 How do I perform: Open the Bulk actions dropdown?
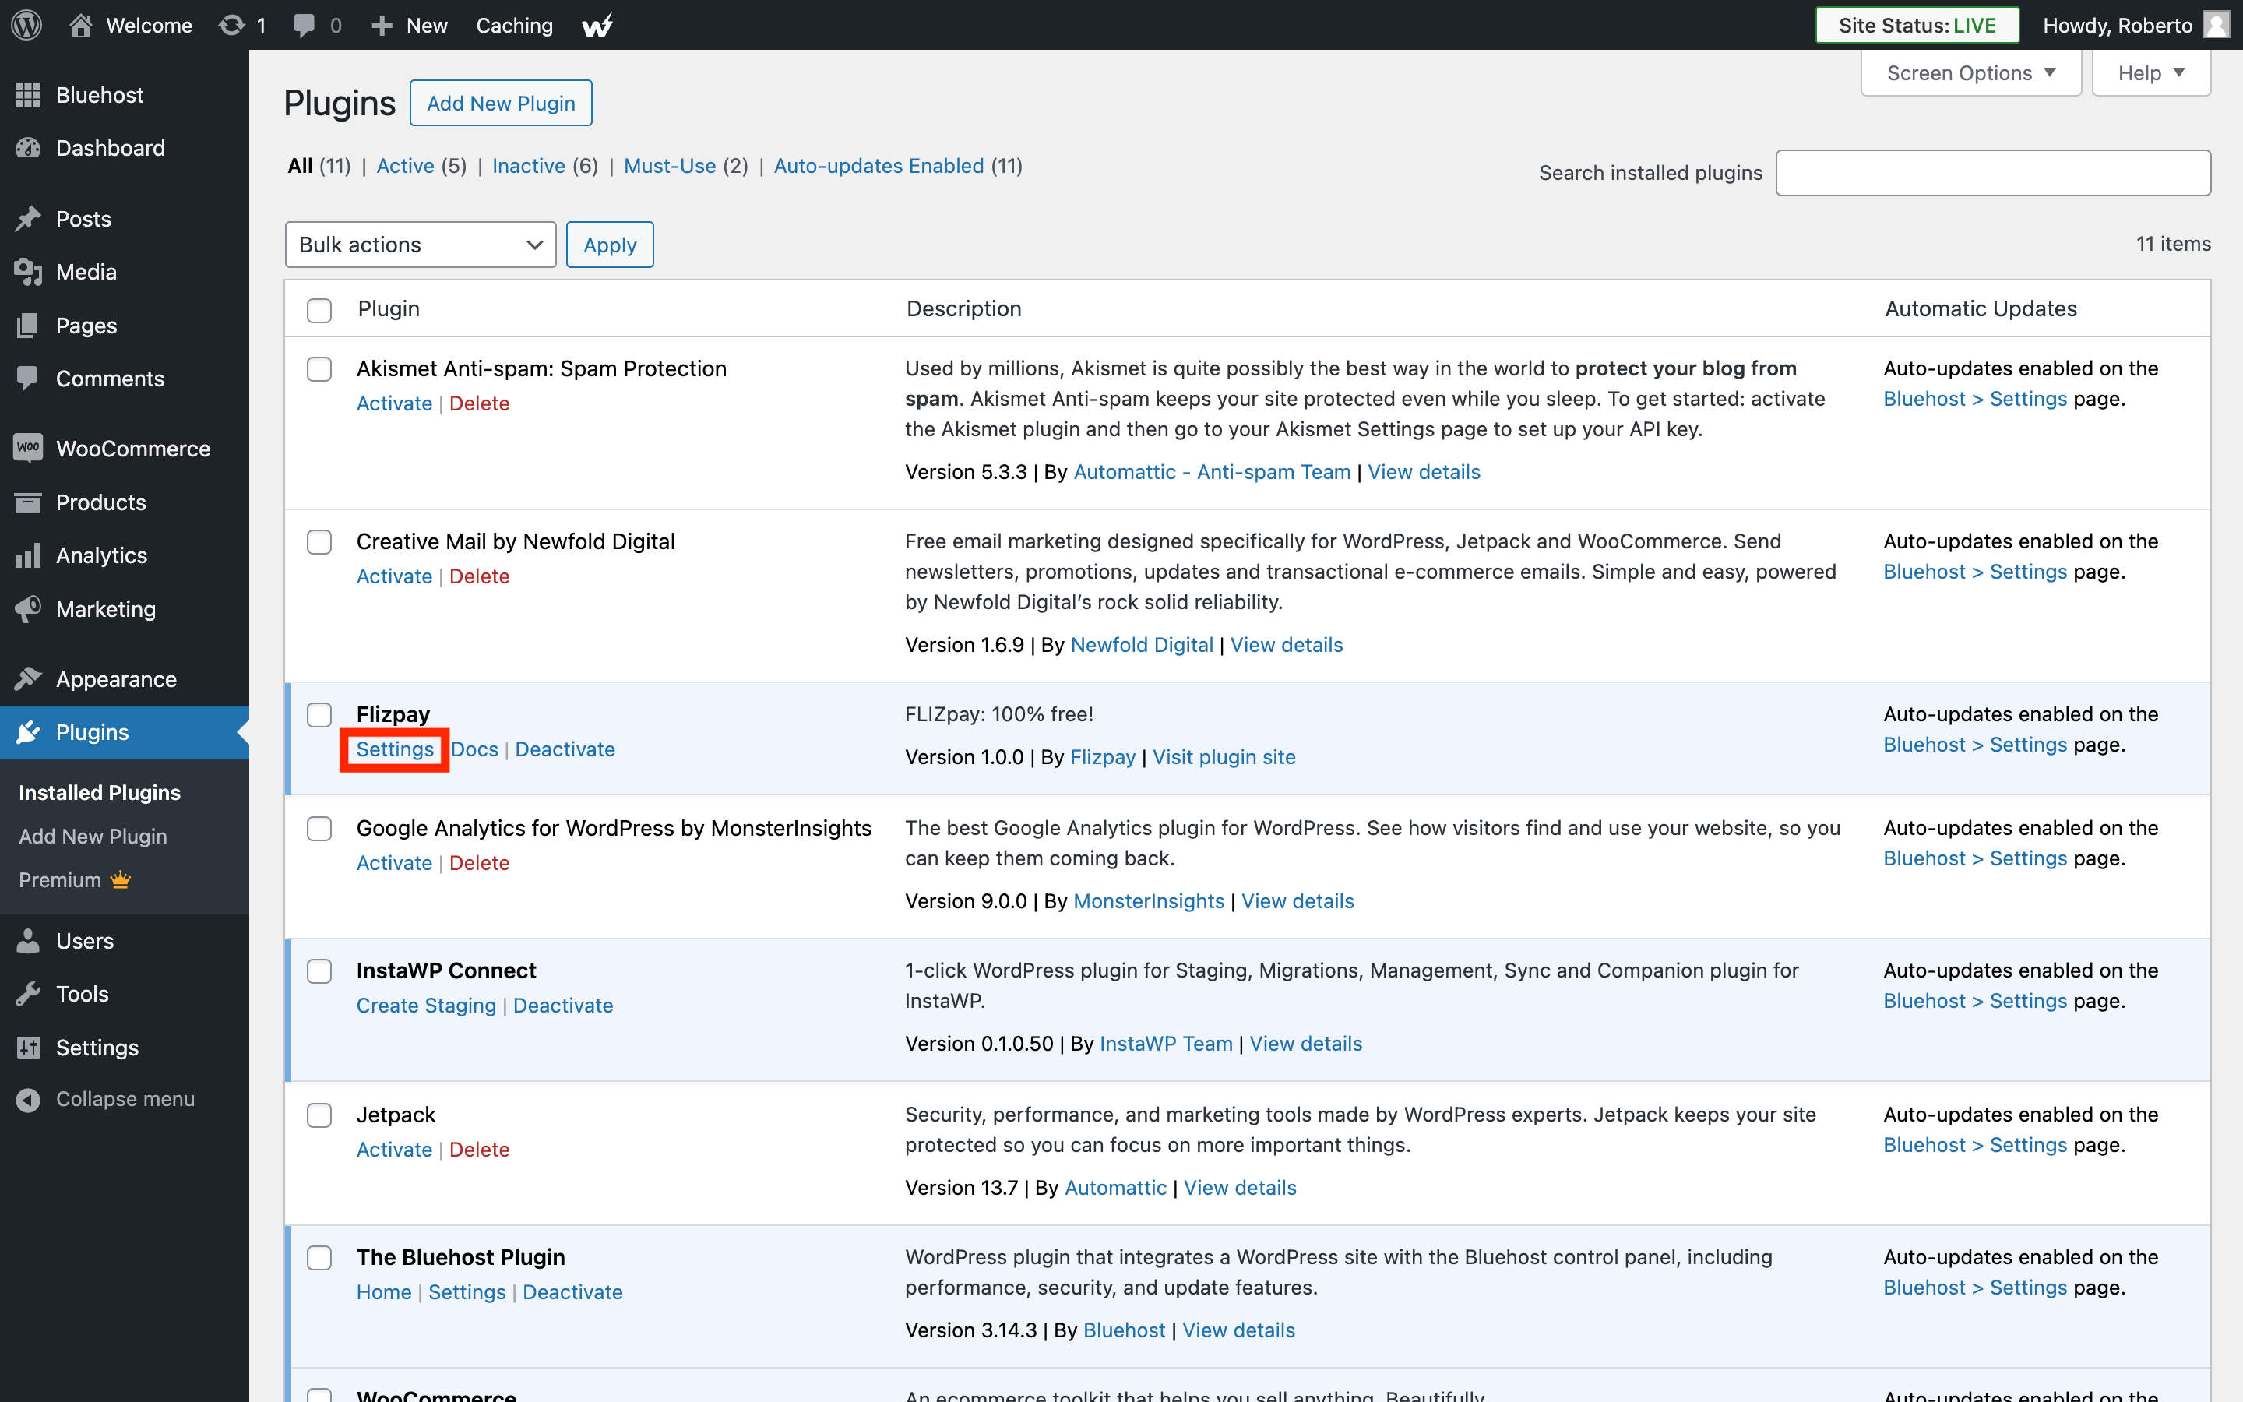tap(420, 245)
